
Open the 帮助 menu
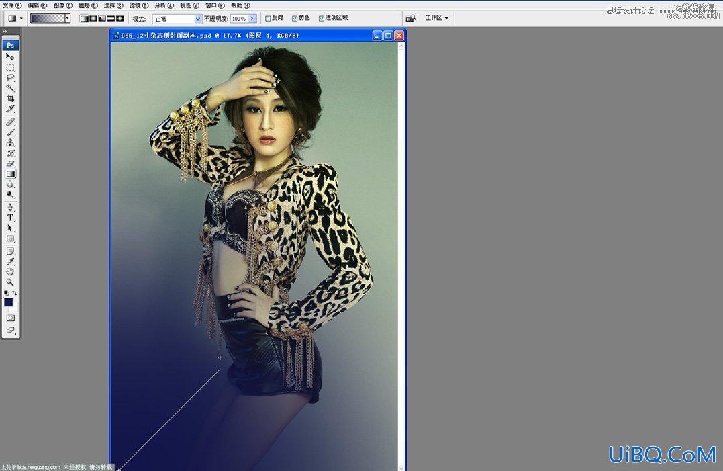240,5
